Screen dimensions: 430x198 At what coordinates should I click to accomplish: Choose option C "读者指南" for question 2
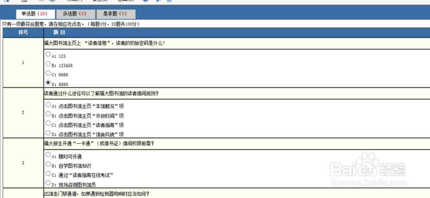[x=48, y=123]
